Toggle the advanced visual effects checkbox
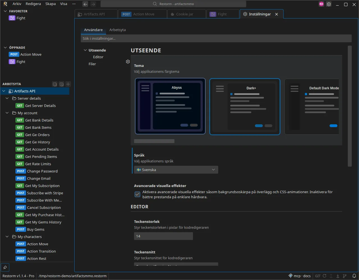This screenshot has width=359, height=280. [137, 194]
